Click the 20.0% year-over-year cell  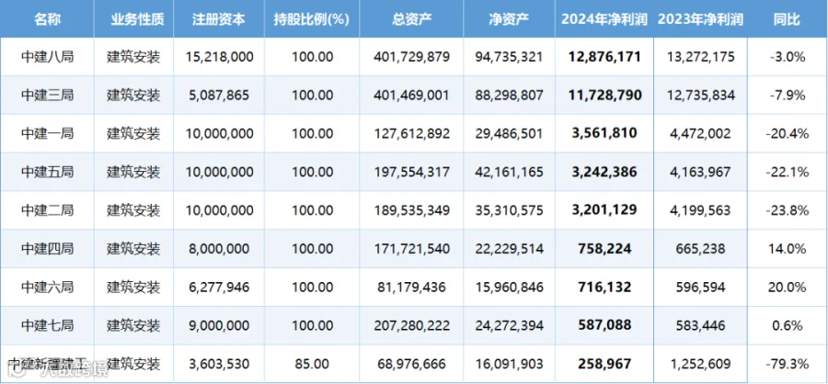787,287
